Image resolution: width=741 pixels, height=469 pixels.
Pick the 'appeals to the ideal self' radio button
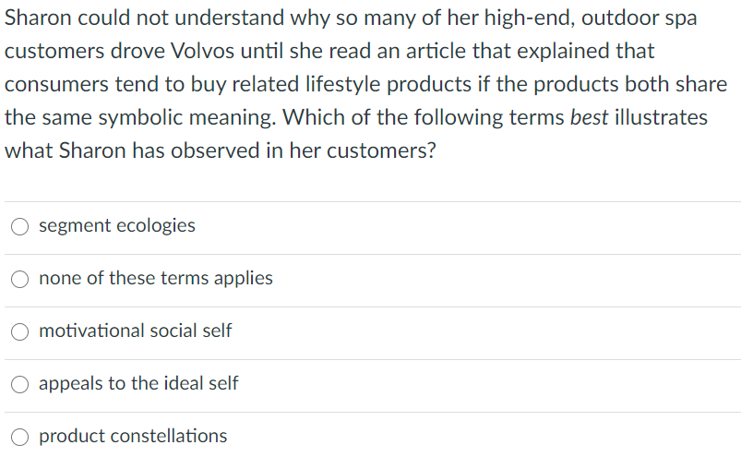click(x=20, y=384)
